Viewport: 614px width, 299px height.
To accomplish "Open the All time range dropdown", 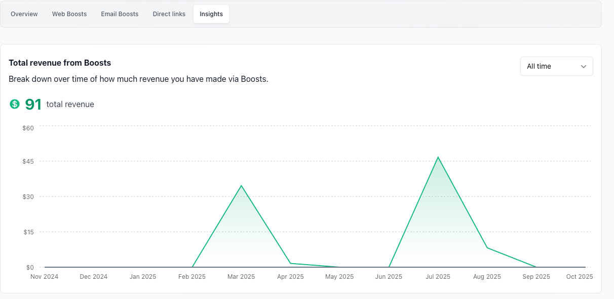I will point(556,66).
